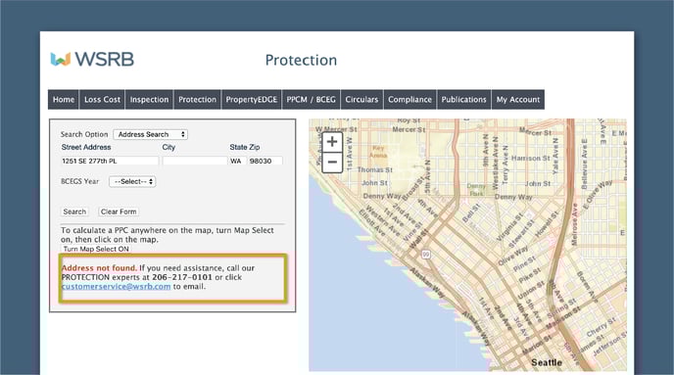The height and width of the screenshot is (375, 674).
Task: Go to the Compliance menu item
Action: tap(409, 99)
